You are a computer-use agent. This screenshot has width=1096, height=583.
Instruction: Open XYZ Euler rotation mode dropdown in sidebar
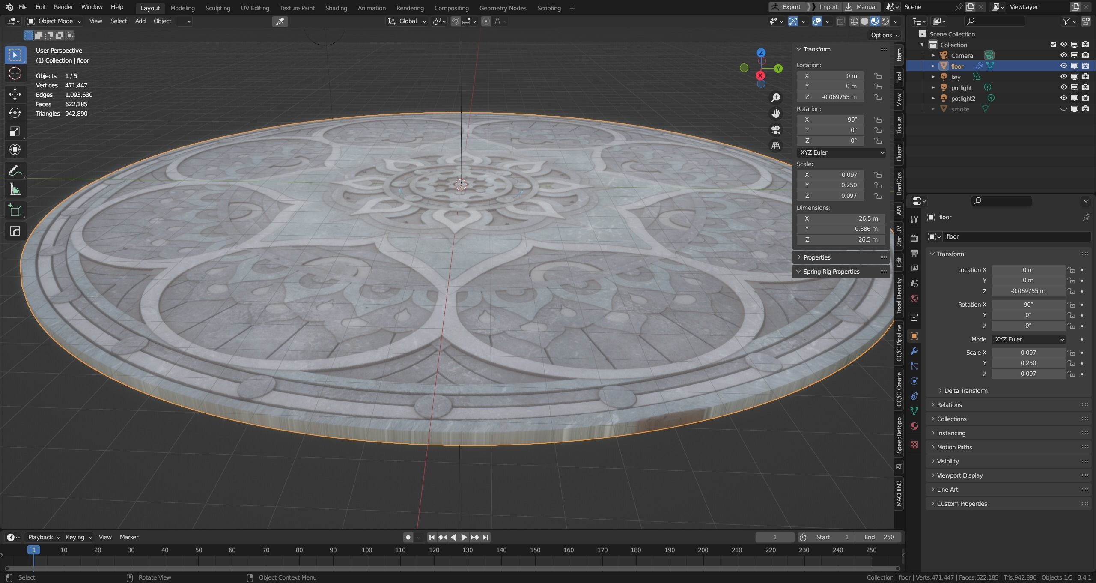[841, 152]
